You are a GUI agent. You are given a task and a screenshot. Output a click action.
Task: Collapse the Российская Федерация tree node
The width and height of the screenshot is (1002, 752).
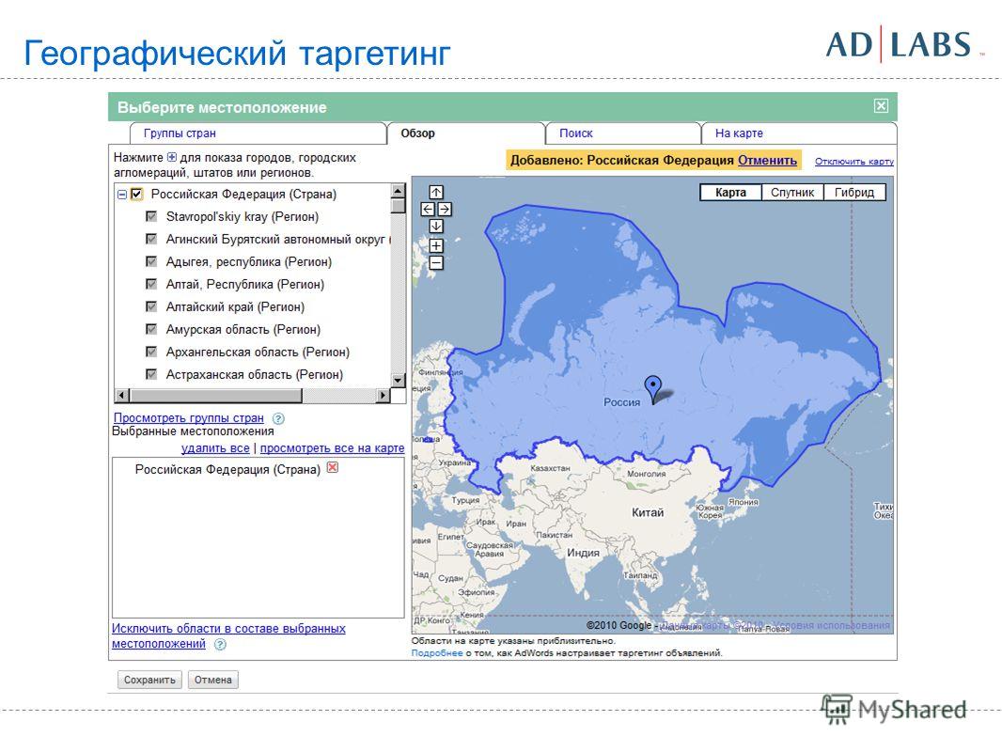[x=122, y=195]
